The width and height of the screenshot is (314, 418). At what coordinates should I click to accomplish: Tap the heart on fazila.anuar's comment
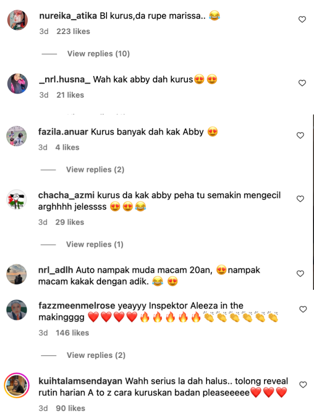[300, 136]
